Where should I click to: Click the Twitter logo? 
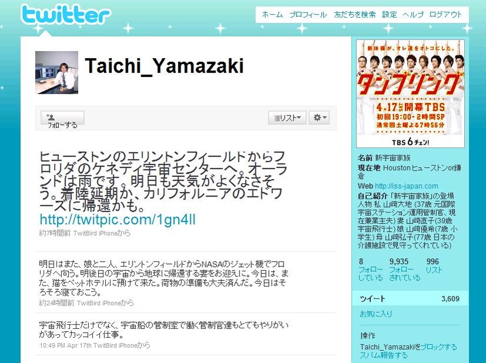[x=66, y=15]
